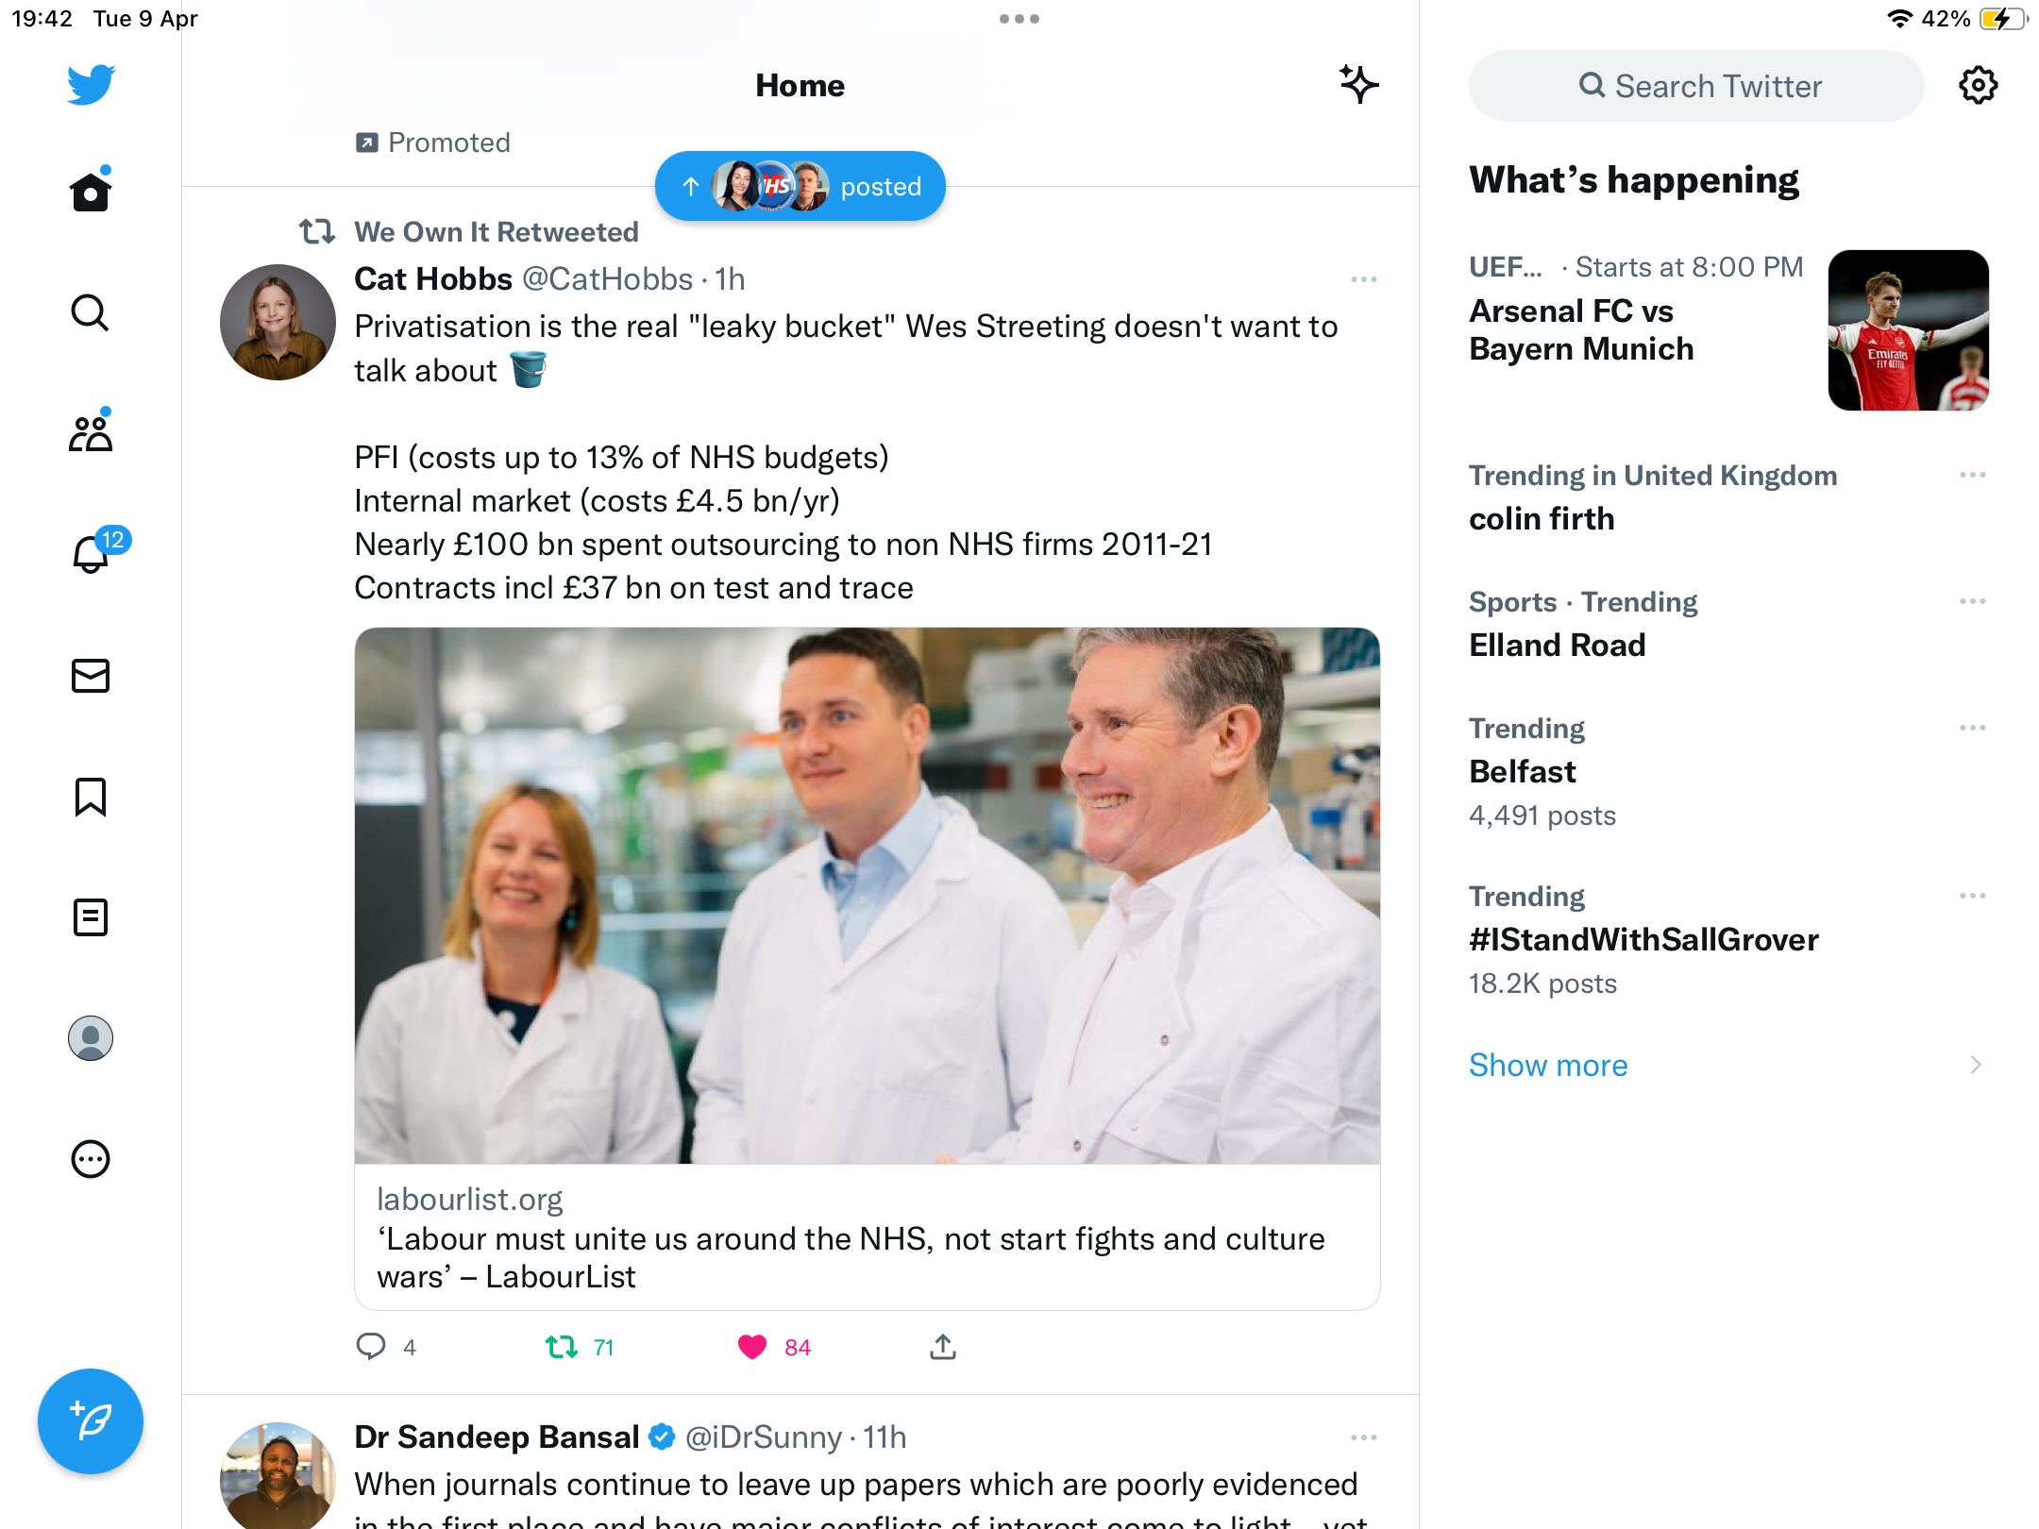
Task: Open LabourList article headline link
Action: 851,1258
